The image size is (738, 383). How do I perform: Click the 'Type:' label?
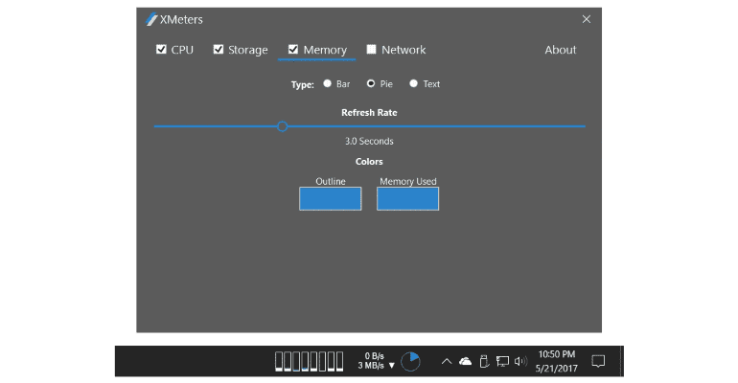pyautogui.click(x=302, y=84)
